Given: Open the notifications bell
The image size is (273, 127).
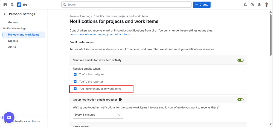Looking at the screenshot, I should click(245, 5).
